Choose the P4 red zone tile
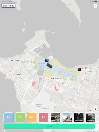 44,117
